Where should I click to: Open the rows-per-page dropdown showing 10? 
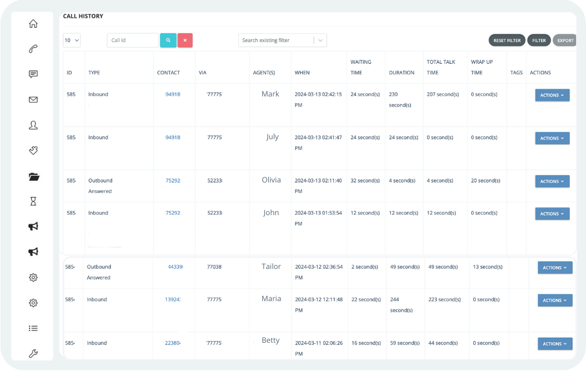[x=71, y=40]
